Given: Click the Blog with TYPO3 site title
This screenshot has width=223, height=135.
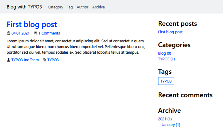Looking at the screenshot, I should tap(24, 7).
